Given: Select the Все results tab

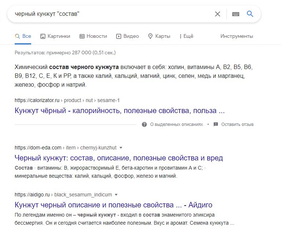Looking at the screenshot, I should 23,36.
